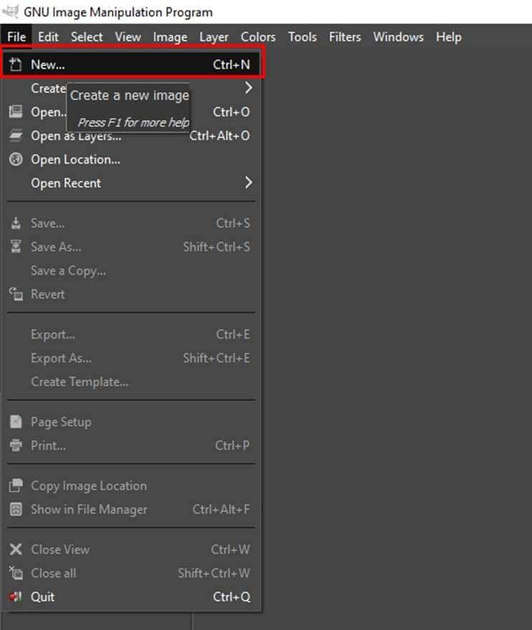
Task: Choose the Save... label
Action: [48, 223]
